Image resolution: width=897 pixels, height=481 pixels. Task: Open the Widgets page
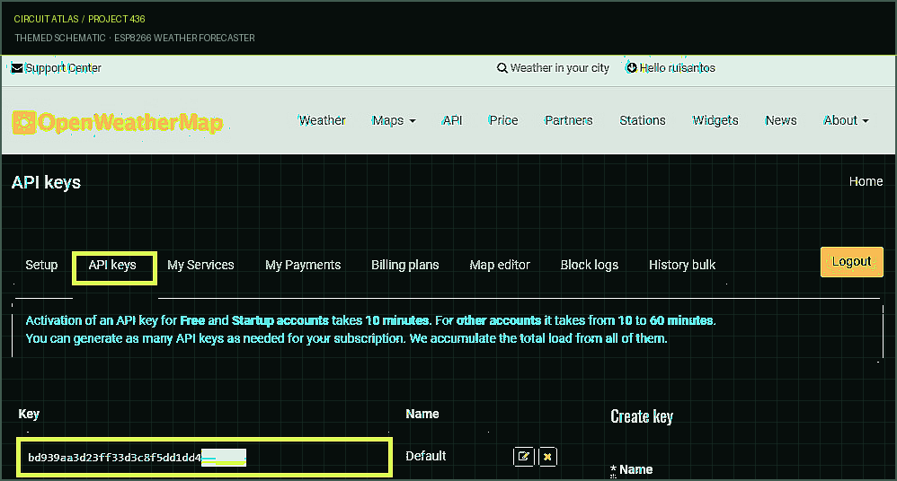point(715,120)
